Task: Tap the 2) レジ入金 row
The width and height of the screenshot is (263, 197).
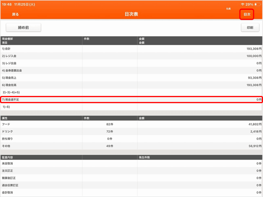Action: tap(131, 56)
